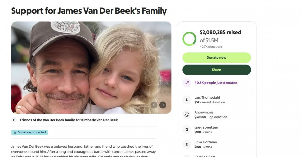The image size is (302, 157).
Task: Click the 40.5K people just donated text
Action: pos(216,83)
